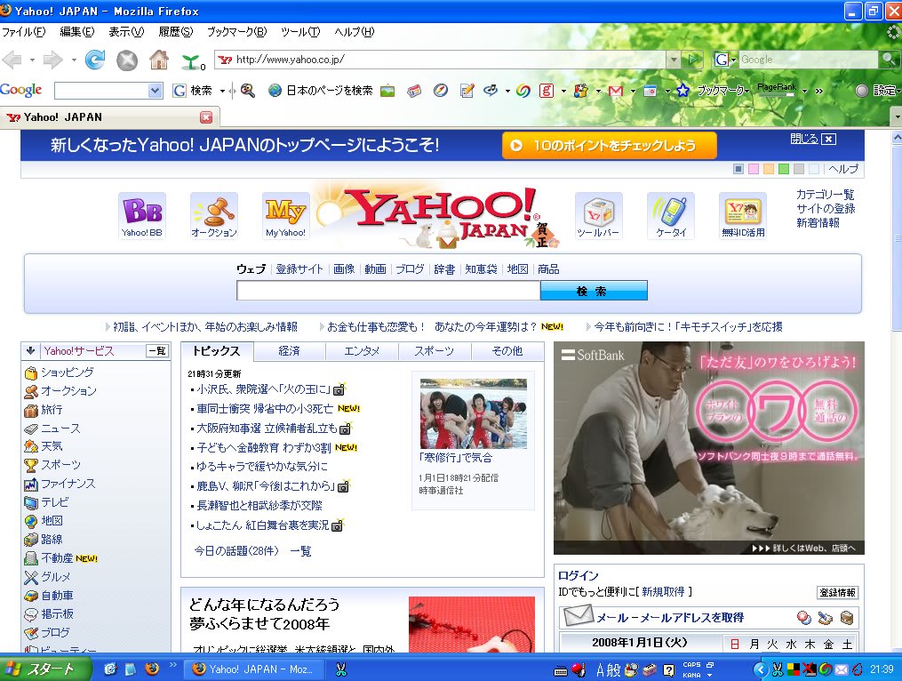Click the Yahoo web search input field
Viewport: 902px width, 681px height.
(387, 291)
